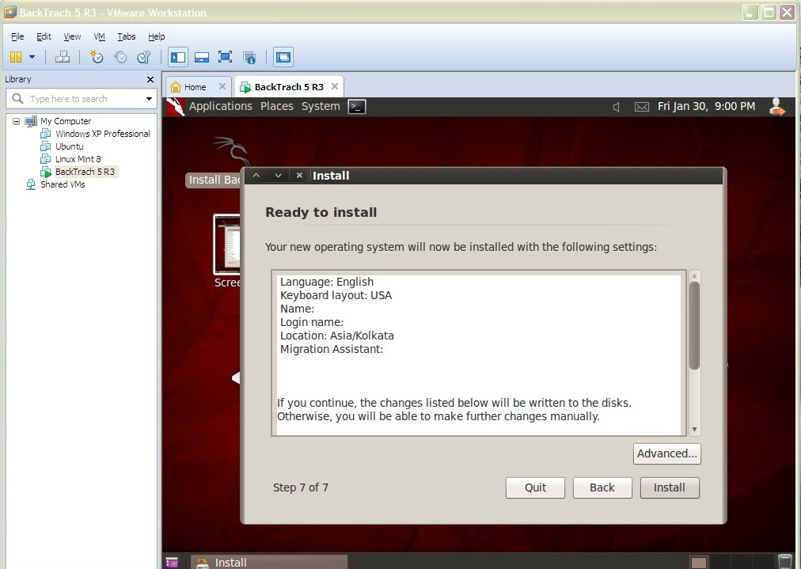801x569 pixels.
Task: Click the Install taskbar entry
Action: coord(268,562)
